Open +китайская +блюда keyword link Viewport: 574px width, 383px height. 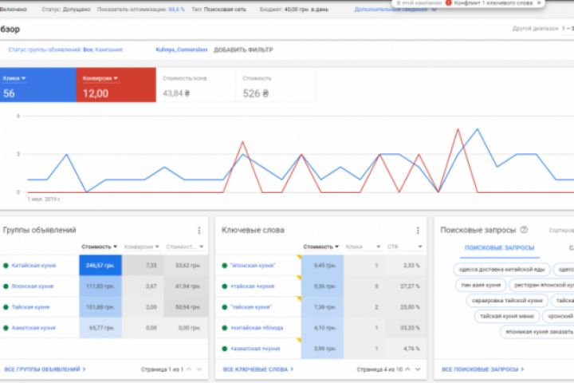[257, 328]
